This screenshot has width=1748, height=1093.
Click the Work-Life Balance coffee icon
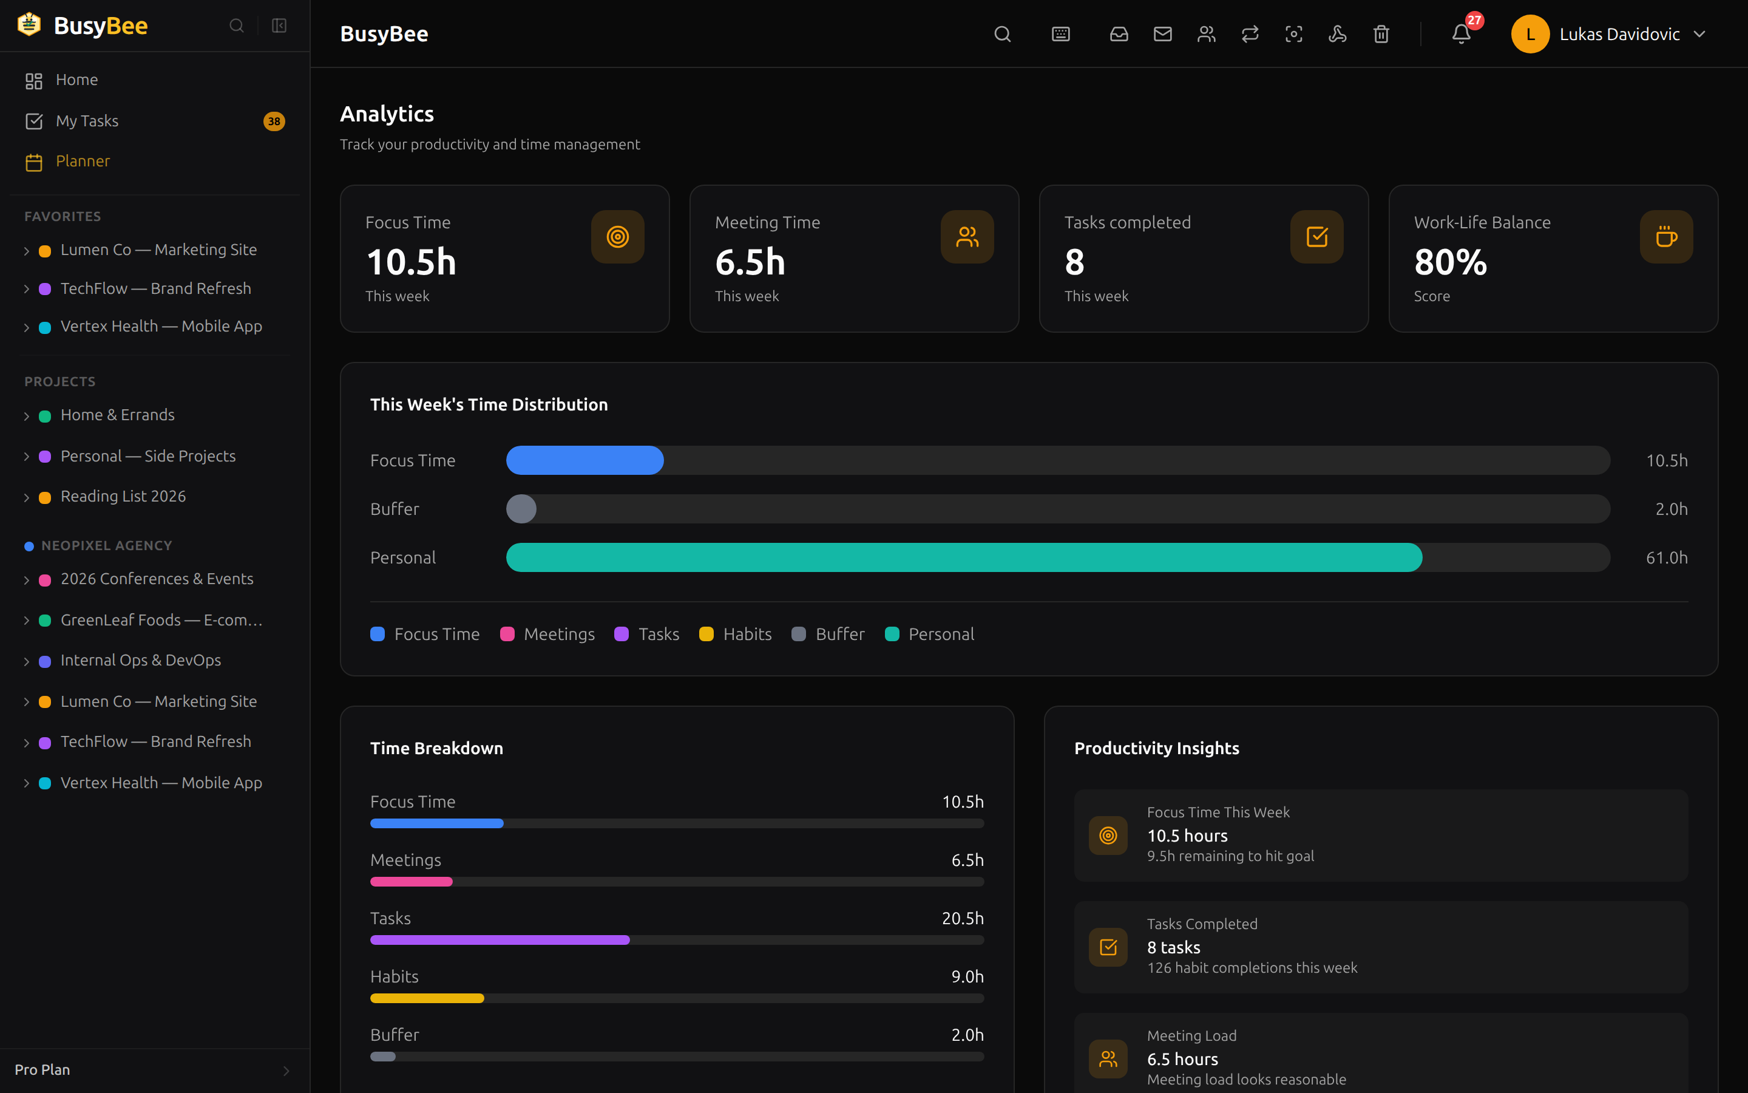pyautogui.click(x=1667, y=237)
